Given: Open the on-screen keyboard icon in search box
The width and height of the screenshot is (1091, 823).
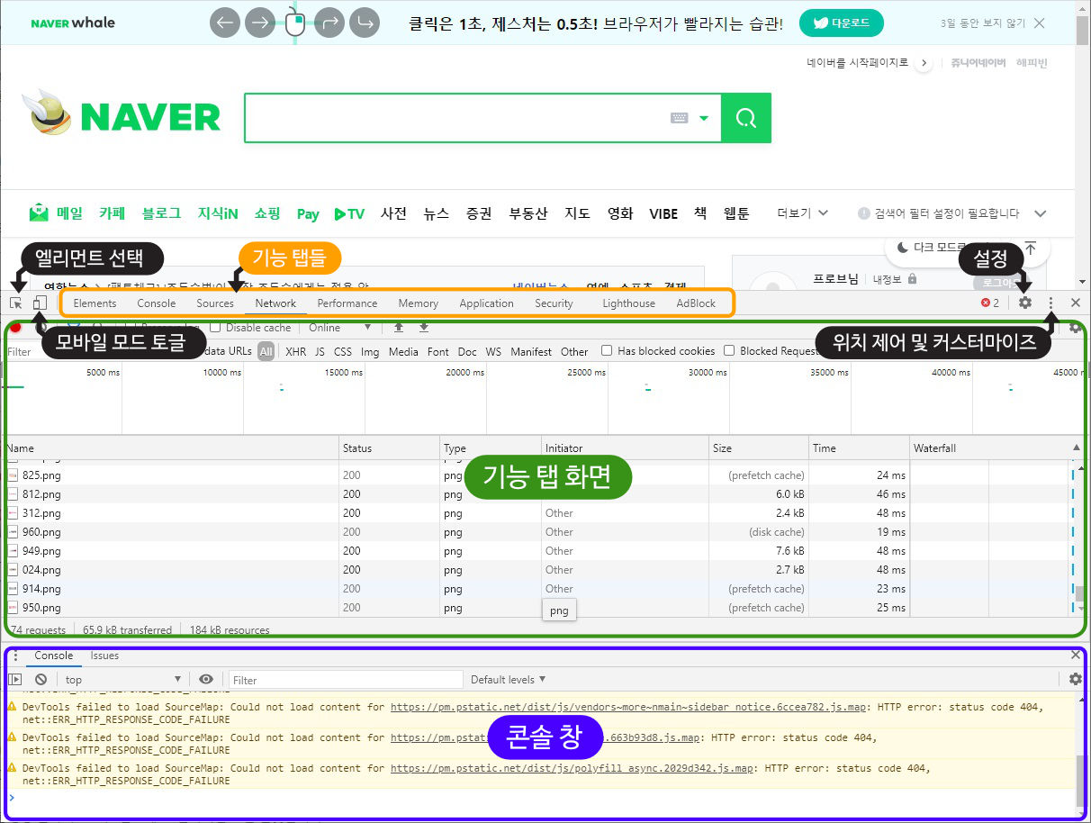Looking at the screenshot, I should pos(680,118).
